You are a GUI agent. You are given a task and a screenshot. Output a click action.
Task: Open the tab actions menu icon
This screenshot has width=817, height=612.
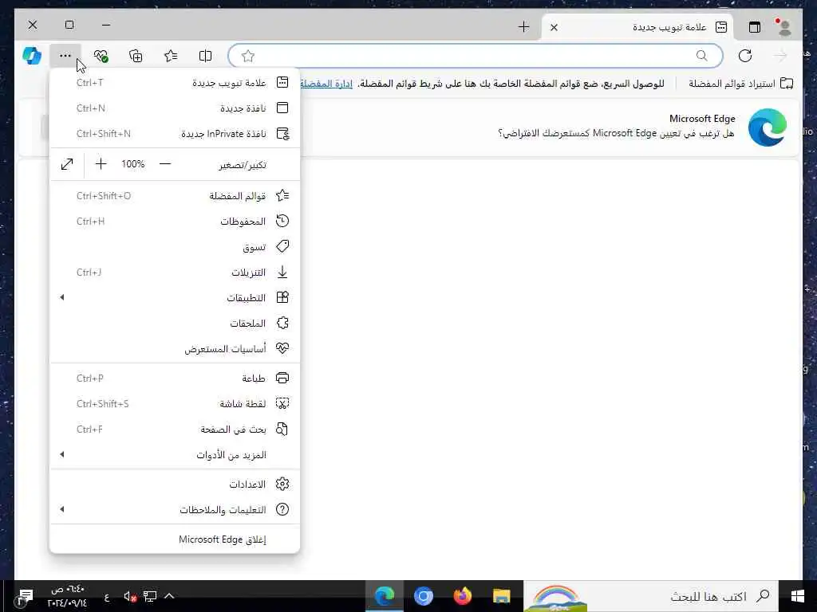click(x=755, y=27)
